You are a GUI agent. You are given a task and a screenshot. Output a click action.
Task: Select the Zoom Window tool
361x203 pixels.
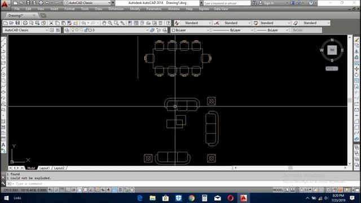pos(116,23)
